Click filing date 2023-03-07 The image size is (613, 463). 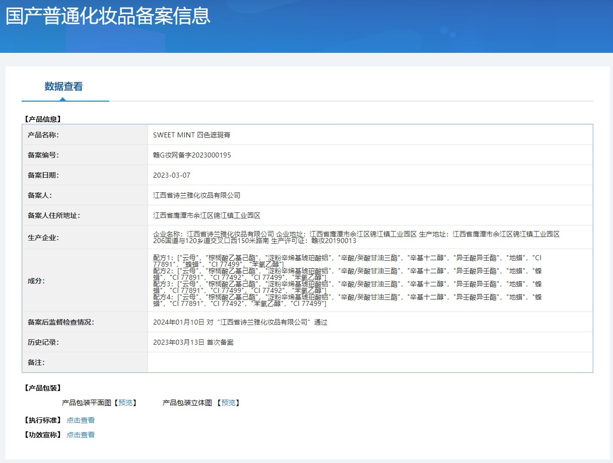pyautogui.click(x=172, y=175)
